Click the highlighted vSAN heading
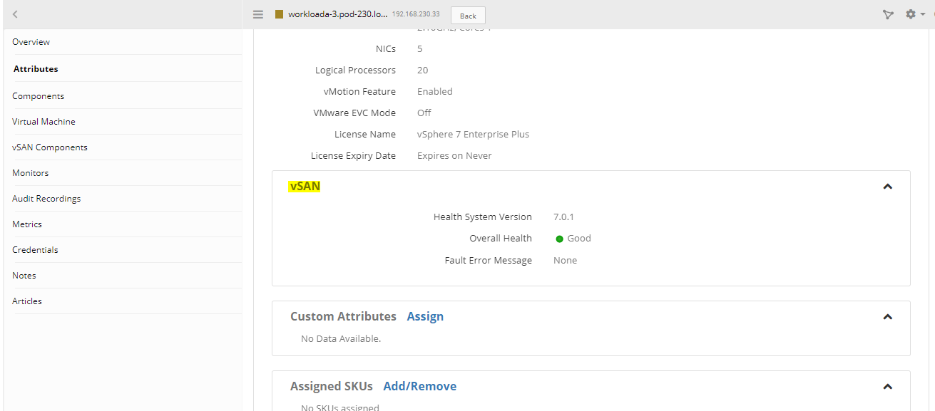The width and height of the screenshot is (935, 411). [x=304, y=186]
